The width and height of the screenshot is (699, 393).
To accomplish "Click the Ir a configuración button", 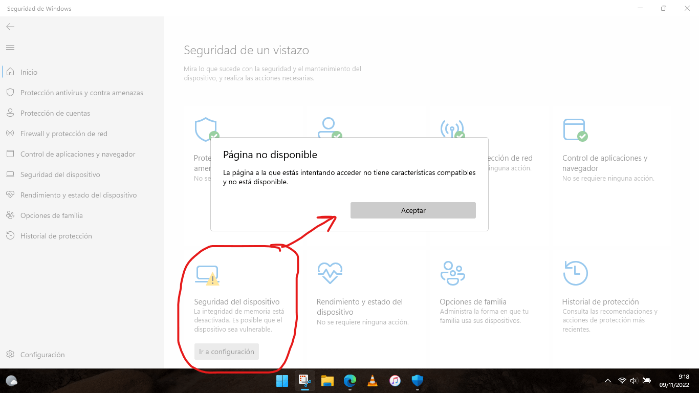I will [227, 352].
